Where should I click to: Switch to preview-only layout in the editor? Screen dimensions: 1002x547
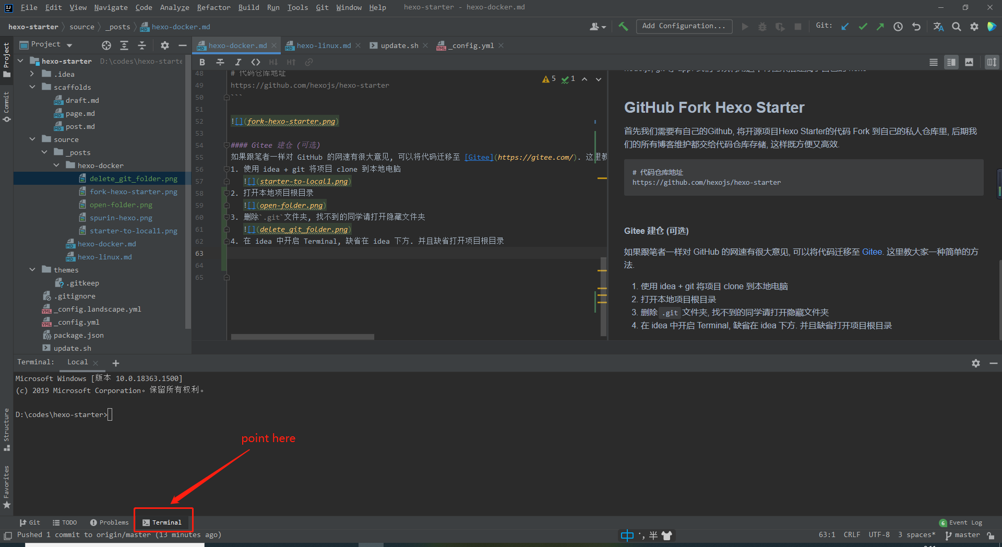pos(969,62)
